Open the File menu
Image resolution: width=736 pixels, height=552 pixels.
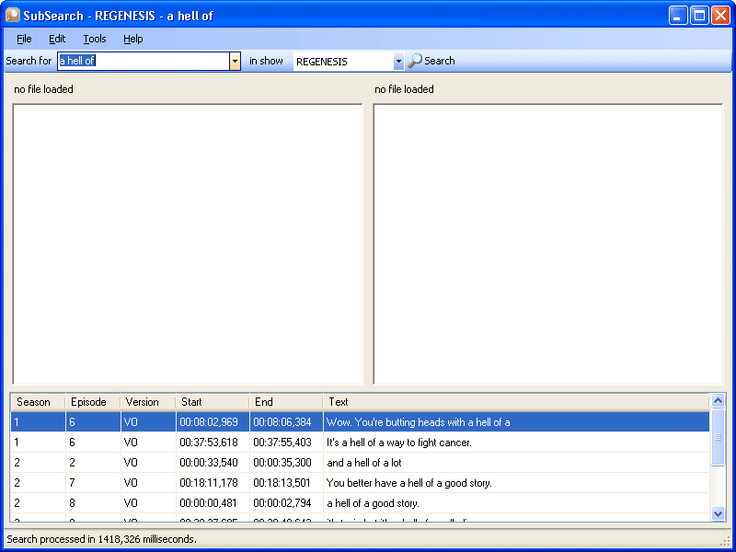point(24,39)
